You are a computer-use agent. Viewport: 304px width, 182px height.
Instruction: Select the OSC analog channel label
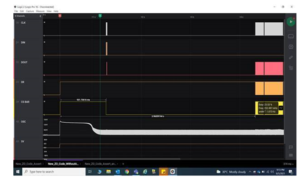(x=23, y=122)
